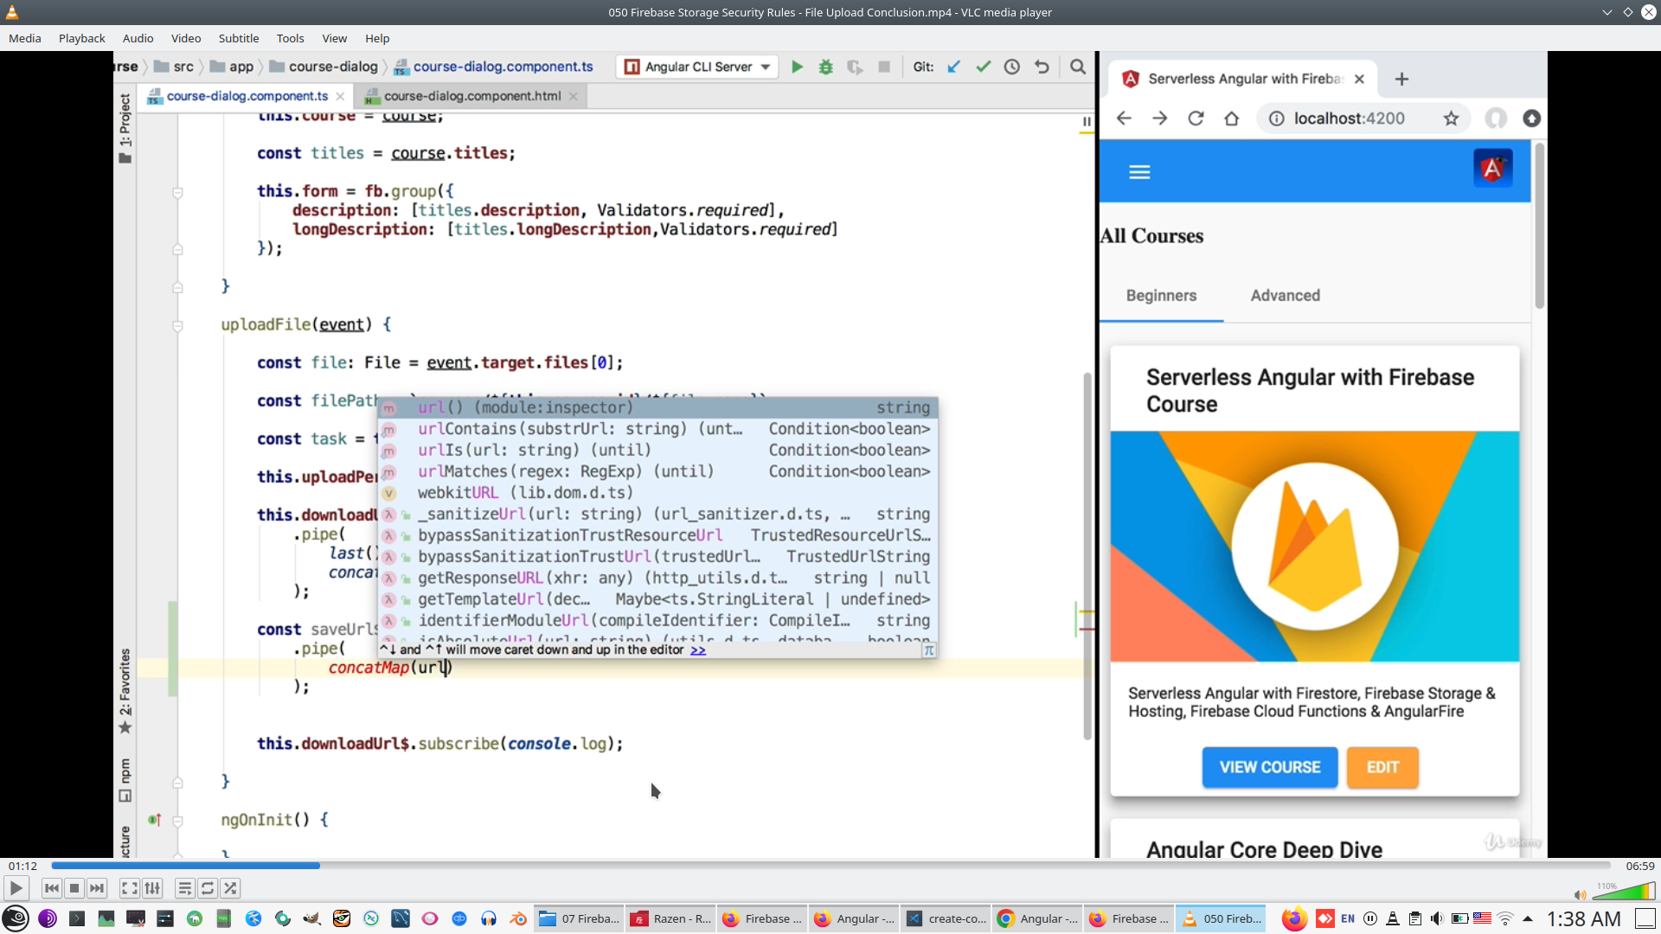Open Git update project (blue arrow) icon
This screenshot has height=934, width=1661.
click(x=954, y=66)
